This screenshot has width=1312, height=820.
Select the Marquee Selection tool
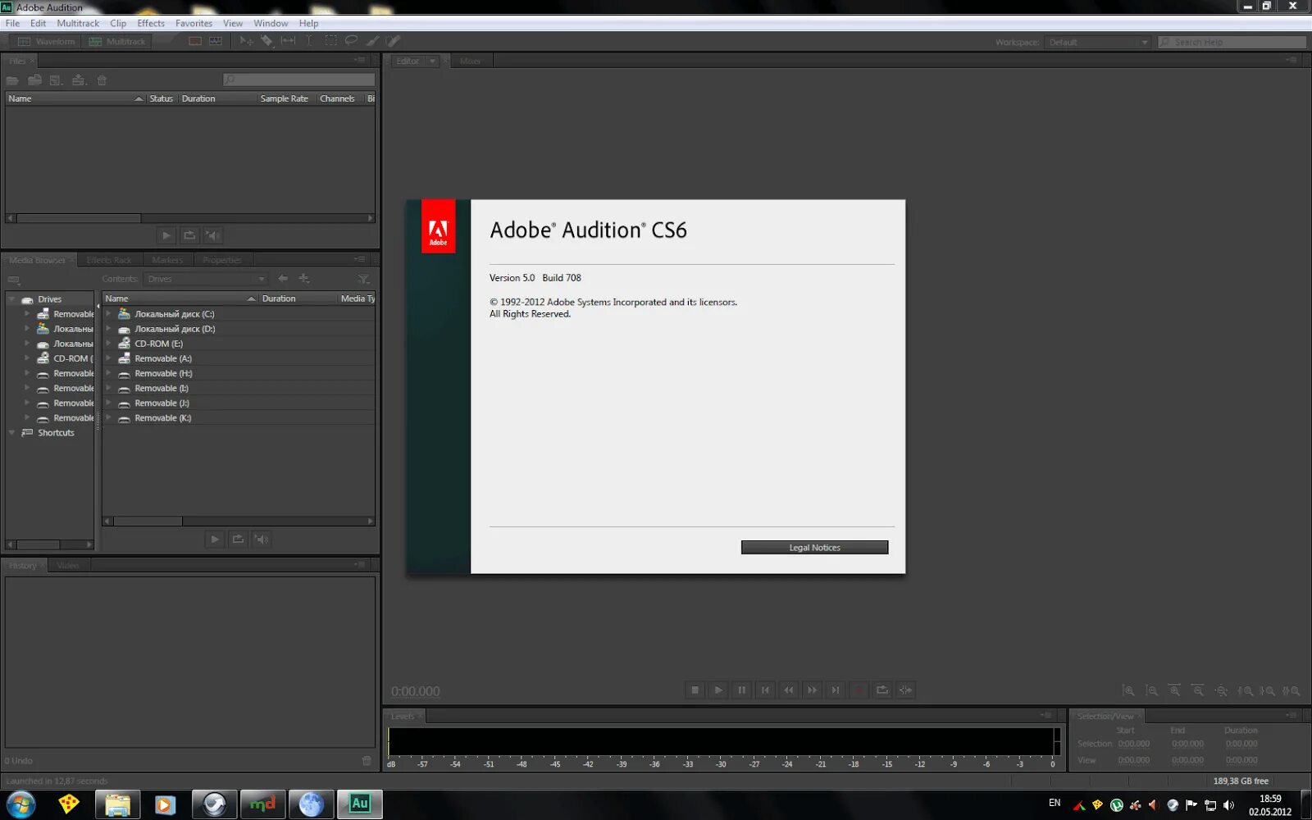(x=330, y=41)
